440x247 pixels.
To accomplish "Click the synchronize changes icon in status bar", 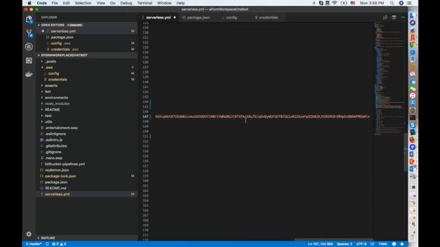I will coord(47,244).
